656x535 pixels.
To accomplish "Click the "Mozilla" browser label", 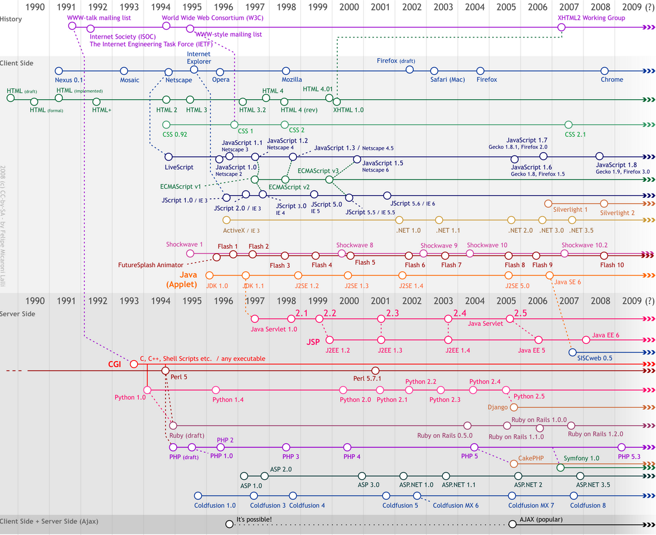I will pyautogui.click(x=291, y=80).
